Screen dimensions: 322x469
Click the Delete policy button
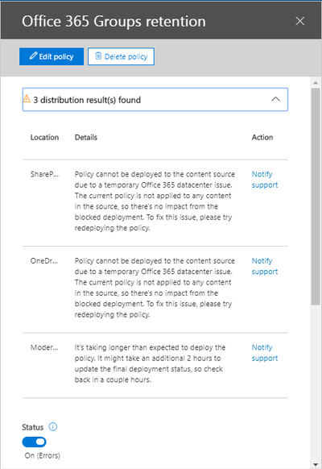(121, 56)
